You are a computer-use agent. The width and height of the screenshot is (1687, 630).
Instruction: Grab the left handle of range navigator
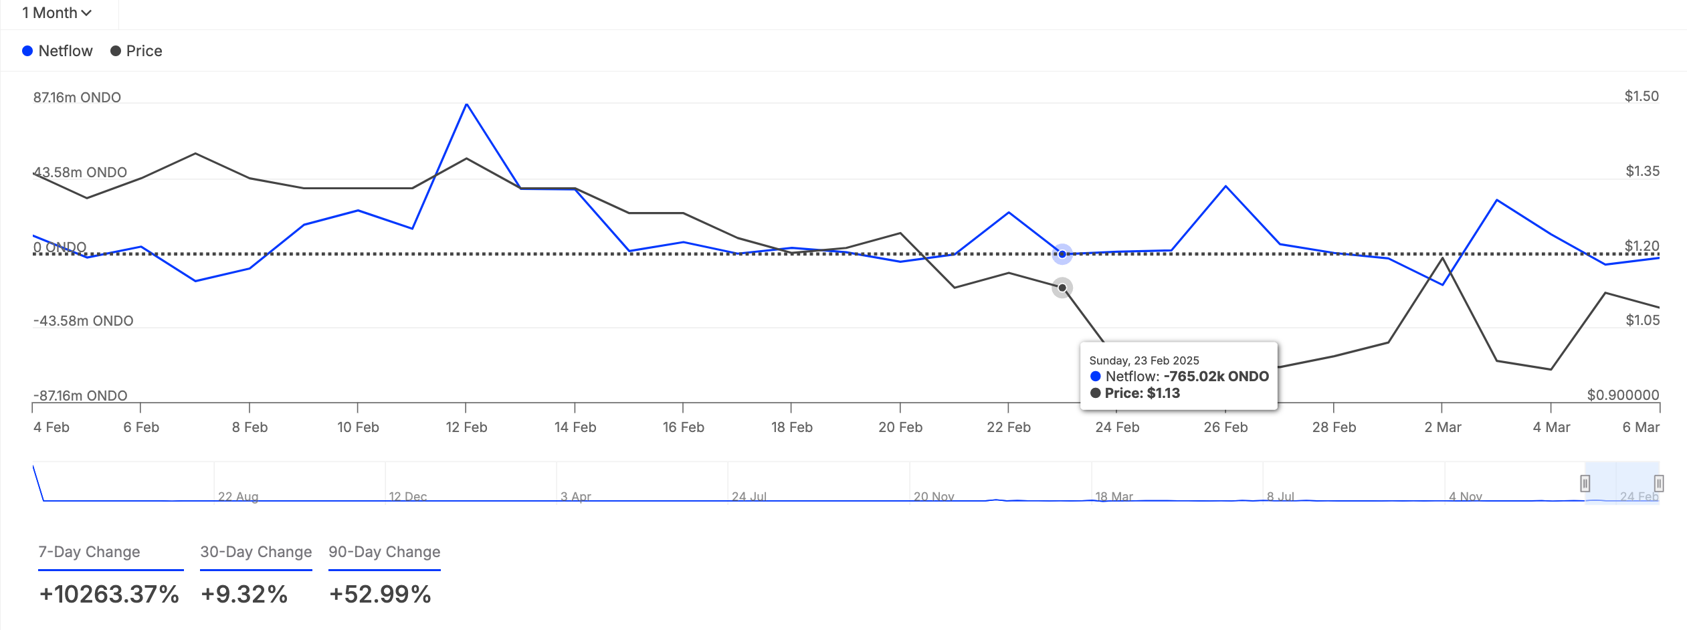pos(1585,483)
